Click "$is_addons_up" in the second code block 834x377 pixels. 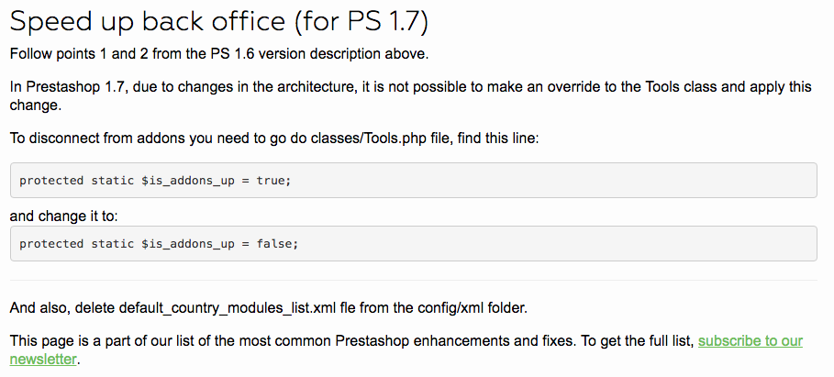tap(188, 244)
